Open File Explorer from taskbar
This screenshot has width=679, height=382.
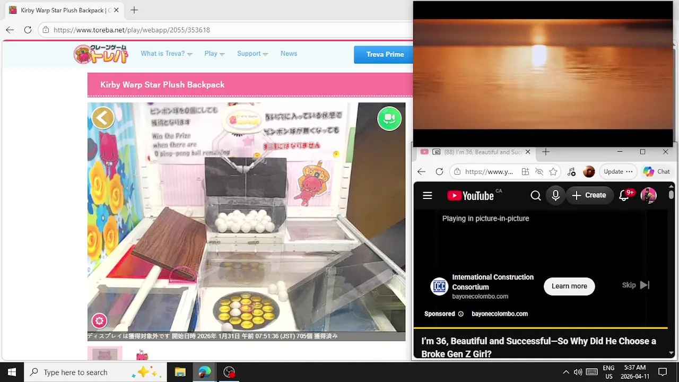coord(180,372)
